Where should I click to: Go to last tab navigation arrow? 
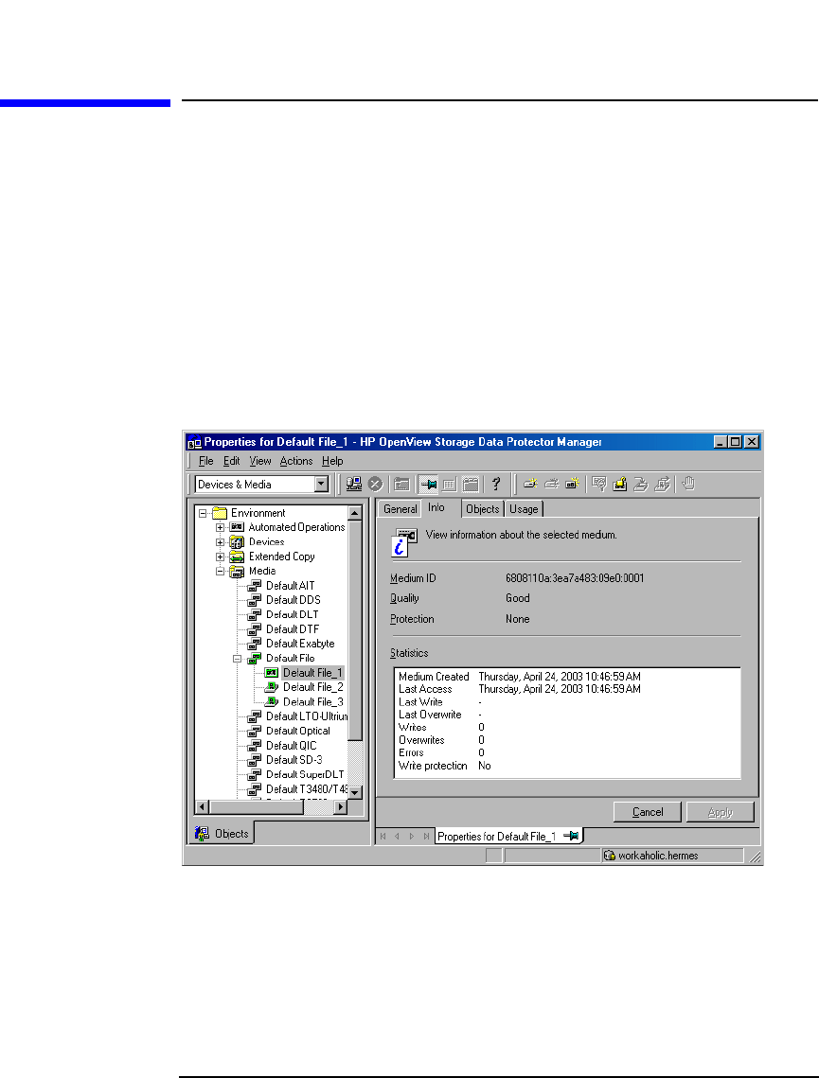point(426,837)
